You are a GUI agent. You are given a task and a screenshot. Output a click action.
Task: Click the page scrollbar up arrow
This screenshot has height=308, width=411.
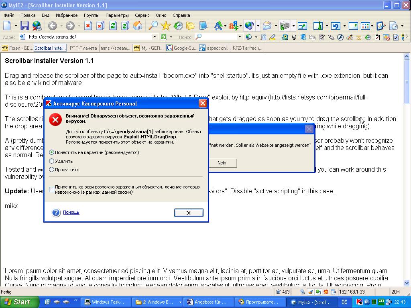pos(407,56)
